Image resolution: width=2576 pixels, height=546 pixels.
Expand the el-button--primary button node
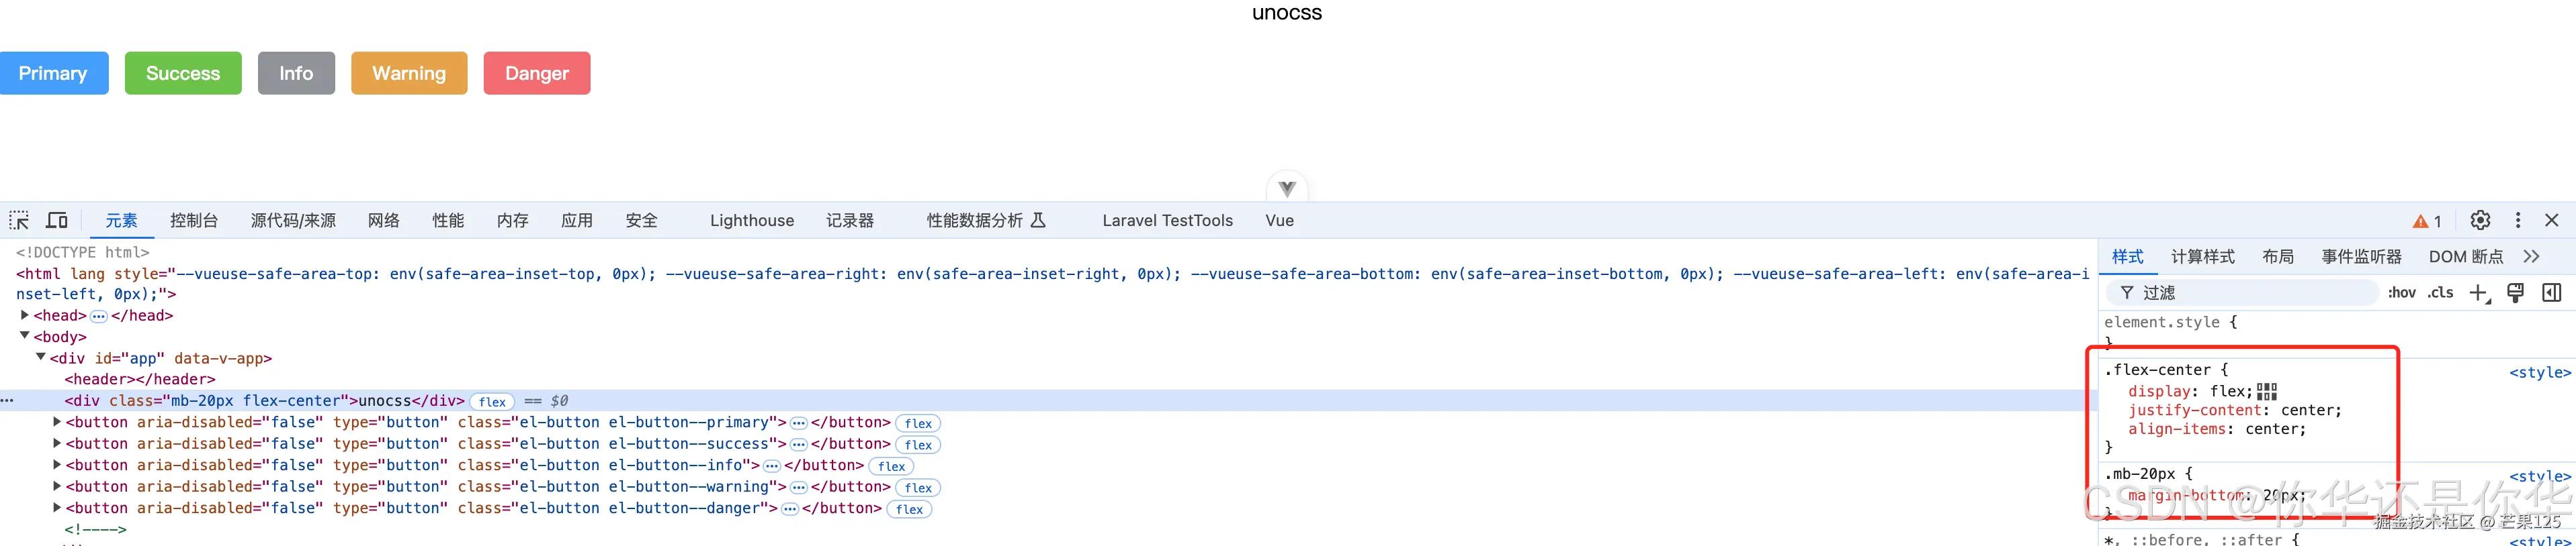point(57,422)
